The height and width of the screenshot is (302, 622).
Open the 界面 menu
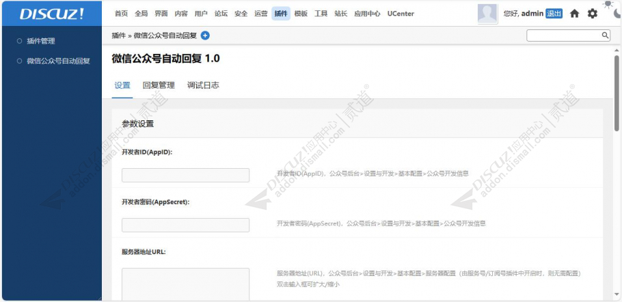tap(161, 14)
